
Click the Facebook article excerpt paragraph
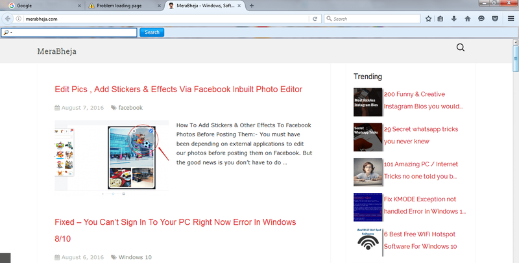[245, 144]
